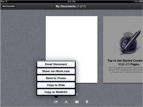Choose Send to iTunes
This screenshot has width=143, height=107.
(x=56, y=78)
